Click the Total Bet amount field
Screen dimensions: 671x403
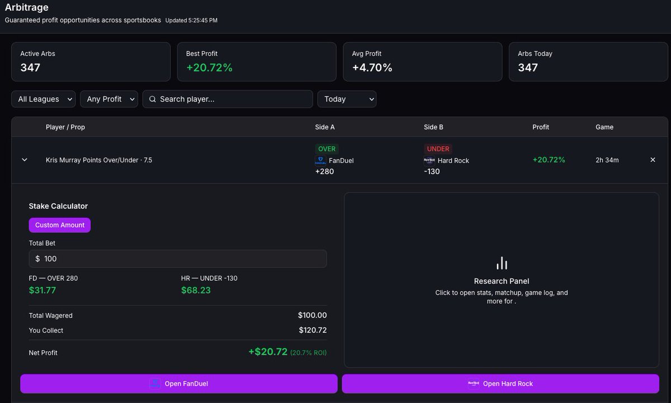pyautogui.click(x=178, y=258)
